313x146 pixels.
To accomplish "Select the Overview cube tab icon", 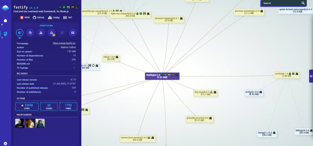I will click(20, 33).
